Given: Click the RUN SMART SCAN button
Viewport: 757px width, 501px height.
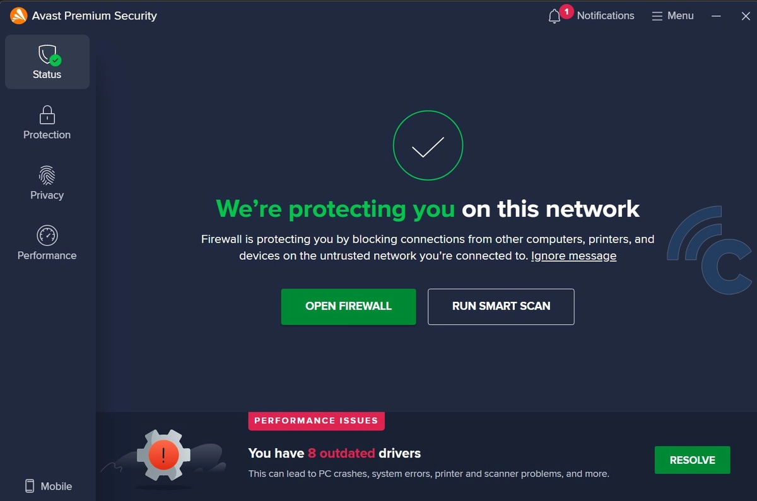Looking at the screenshot, I should pos(501,306).
